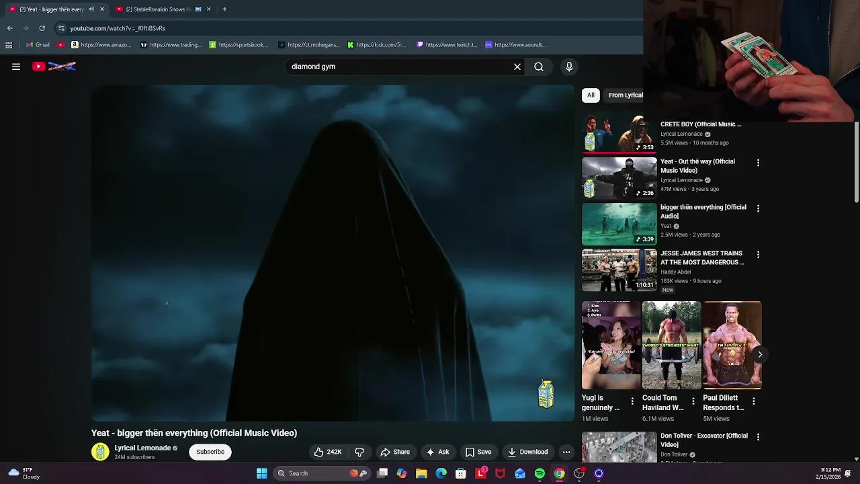
Task: Click the page's vertical scrollbar
Action: click(x=856, y=161)
